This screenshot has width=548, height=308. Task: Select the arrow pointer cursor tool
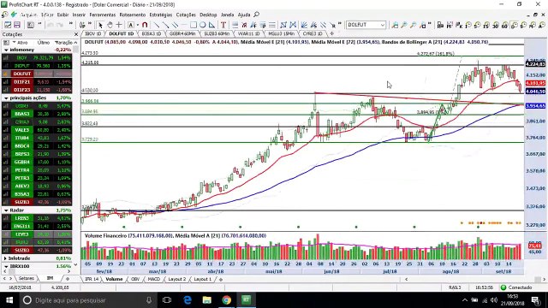[x=101, y=25]
